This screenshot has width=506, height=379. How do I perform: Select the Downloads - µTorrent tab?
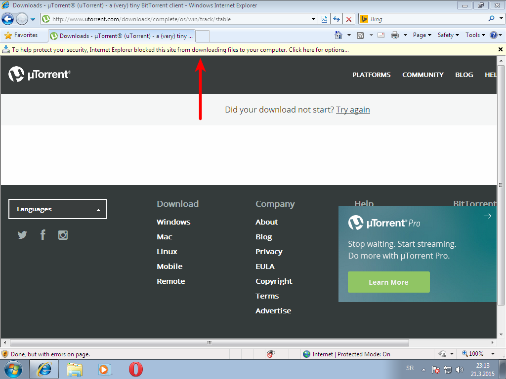pos(122,36)
